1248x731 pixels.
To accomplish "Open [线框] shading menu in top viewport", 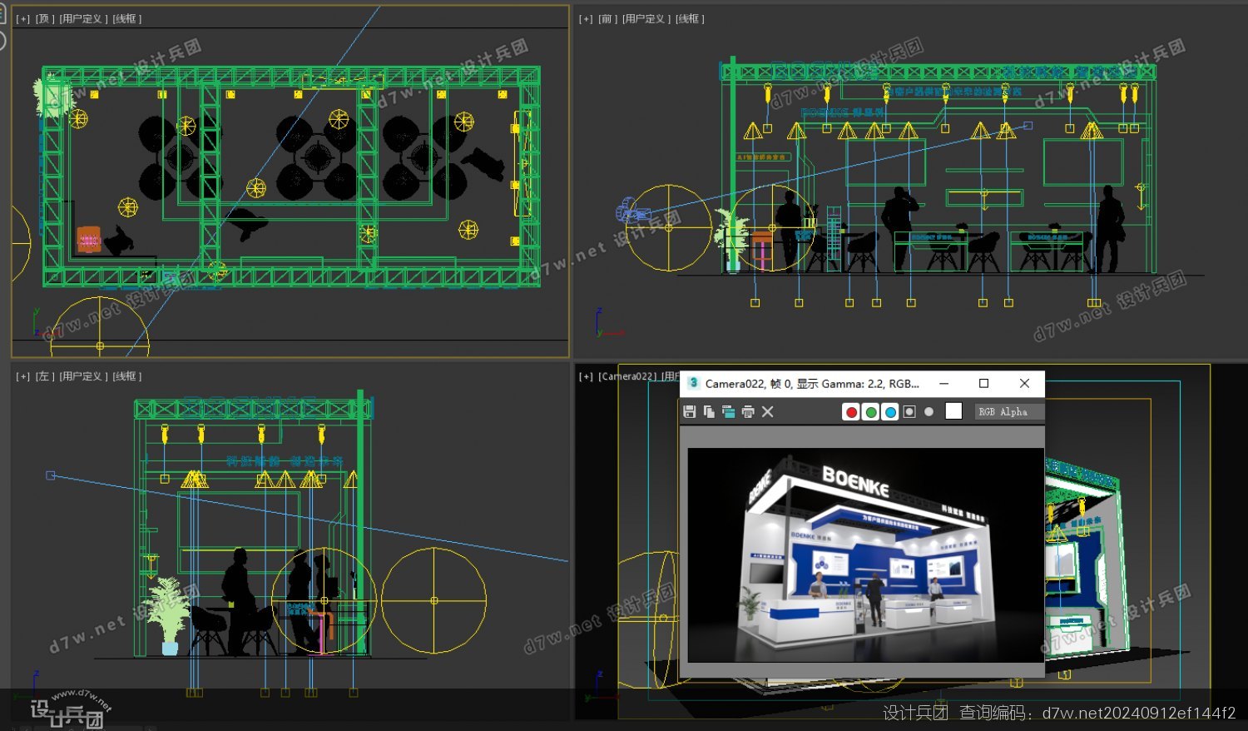I will click(x=127, y=18).
